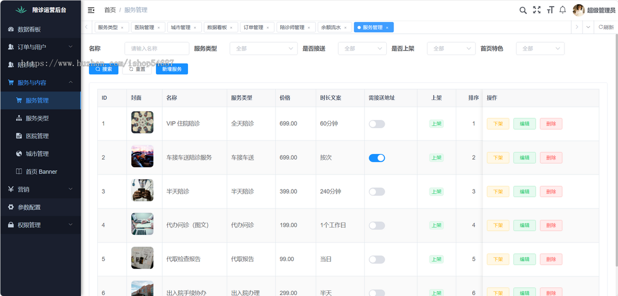Open notifications bell icon
Viewport: 618px width, 296px height.
coord(563,10)
